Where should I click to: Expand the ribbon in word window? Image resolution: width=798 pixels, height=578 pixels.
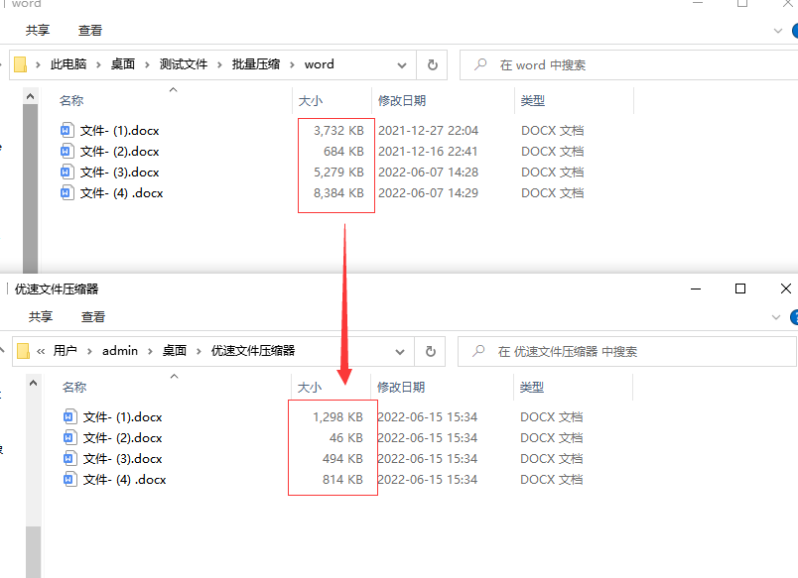pyautogui.click(x=777, y=31)
